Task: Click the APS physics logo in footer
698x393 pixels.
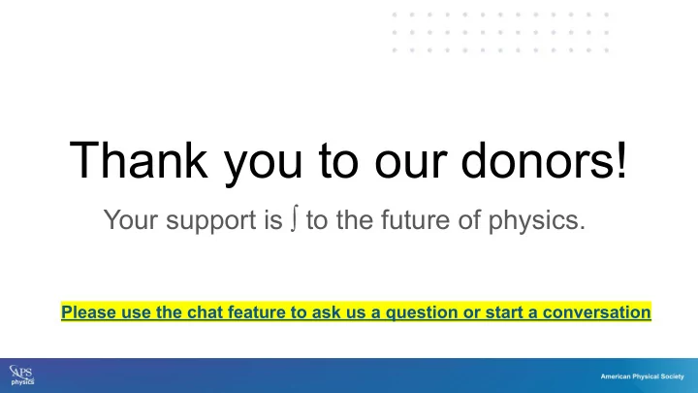Action: [x=21, y=376]
